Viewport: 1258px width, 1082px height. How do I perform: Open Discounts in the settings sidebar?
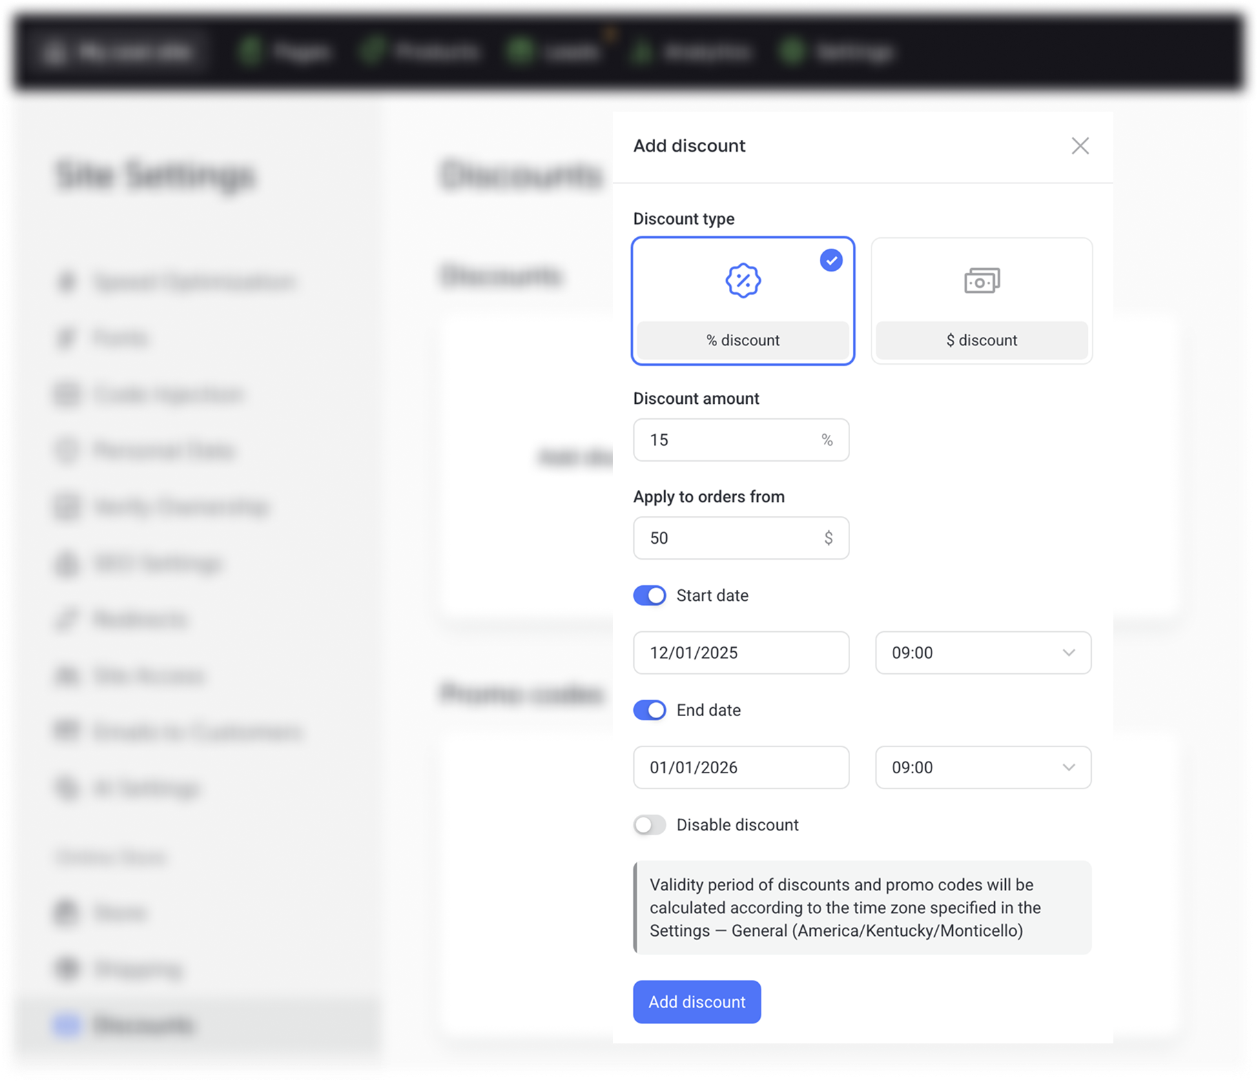pyautogui.click(x=143, y=1025)
